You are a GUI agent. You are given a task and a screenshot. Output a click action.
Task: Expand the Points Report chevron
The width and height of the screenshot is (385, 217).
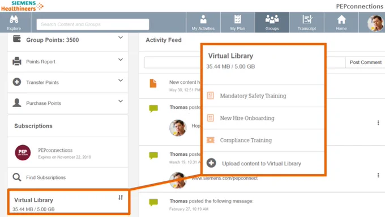(x=121, y=59)
